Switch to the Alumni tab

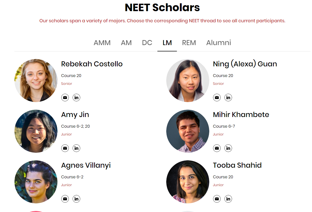point(219,43)
